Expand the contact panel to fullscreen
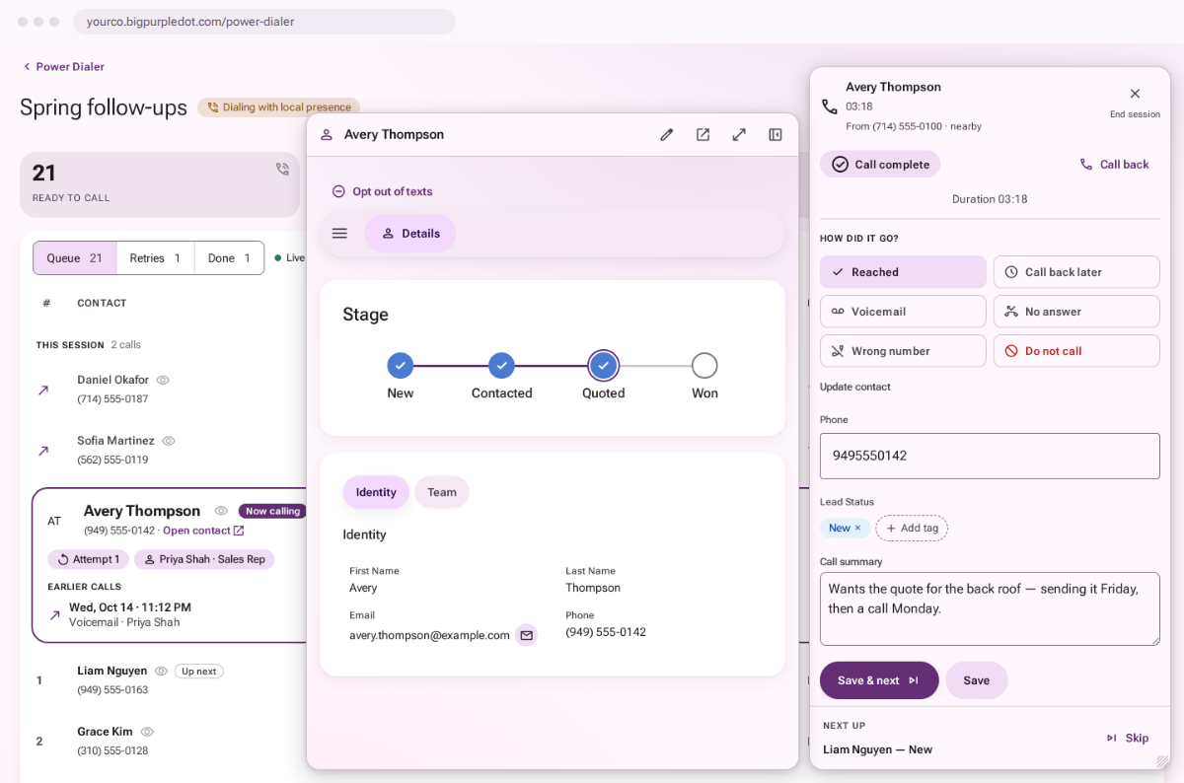The height and width of the screenshot is (783, 1184). (x=739, y=135)
